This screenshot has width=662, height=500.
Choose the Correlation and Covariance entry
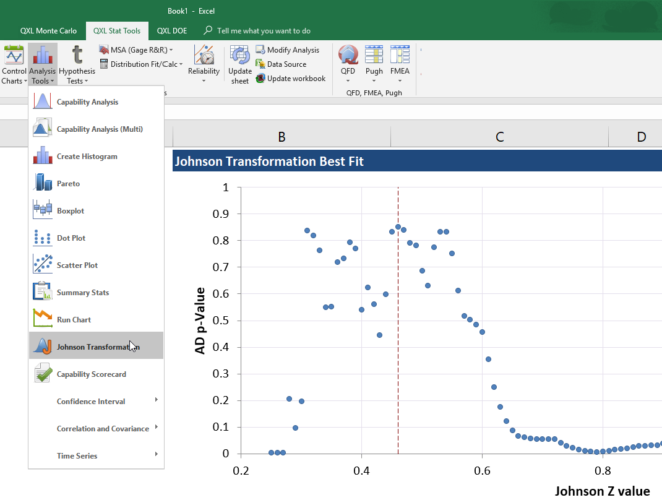pyautogui.click(x=97, y=429)
